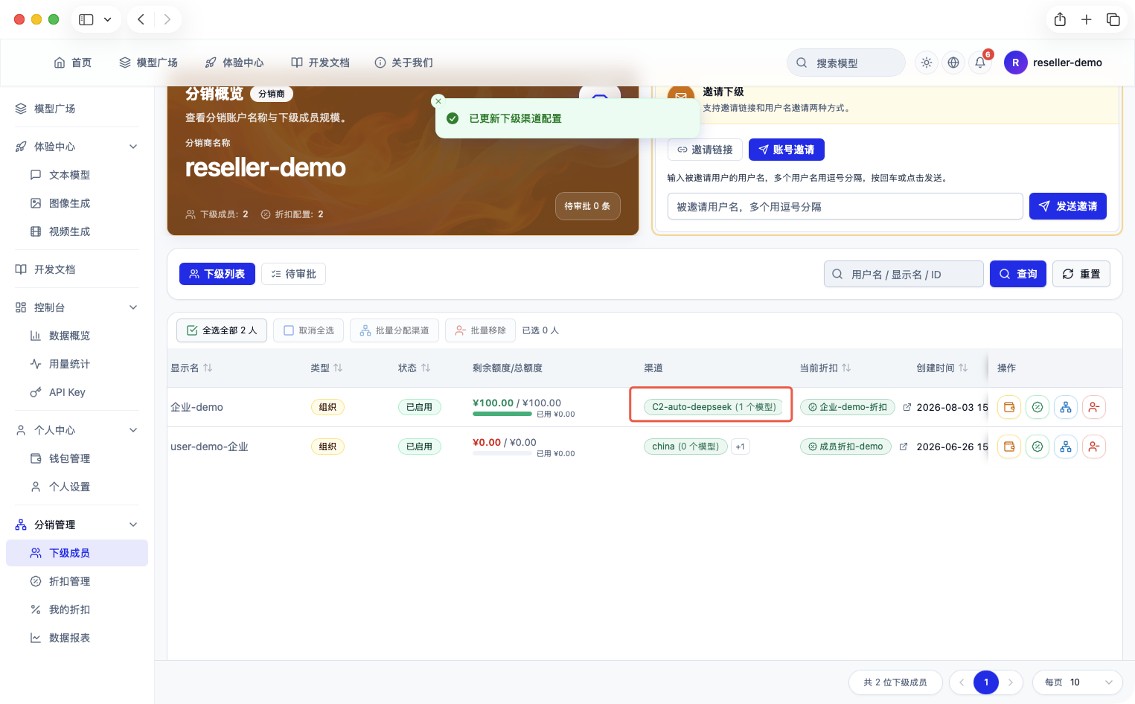1135x704 pixels.
Task: Click 批量移除 button
Action: pyautogui.click(x=481, y=330)
